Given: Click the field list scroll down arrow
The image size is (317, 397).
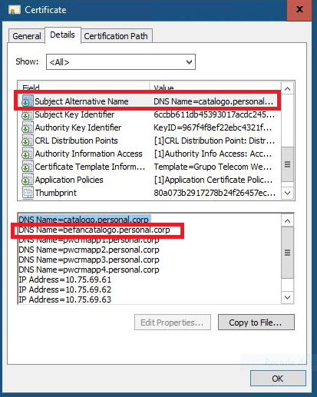Looking at the screenshot, I should [x=287, y=193].
